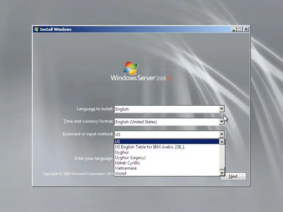
Task: Click the scroll down arrow of keyboard list
Action: [x=222, y=173]
